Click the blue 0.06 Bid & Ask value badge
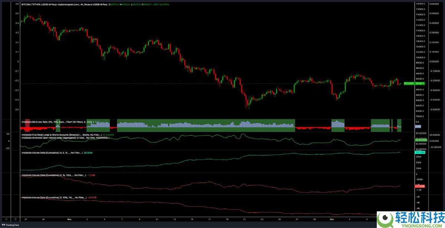 (418, 127)
